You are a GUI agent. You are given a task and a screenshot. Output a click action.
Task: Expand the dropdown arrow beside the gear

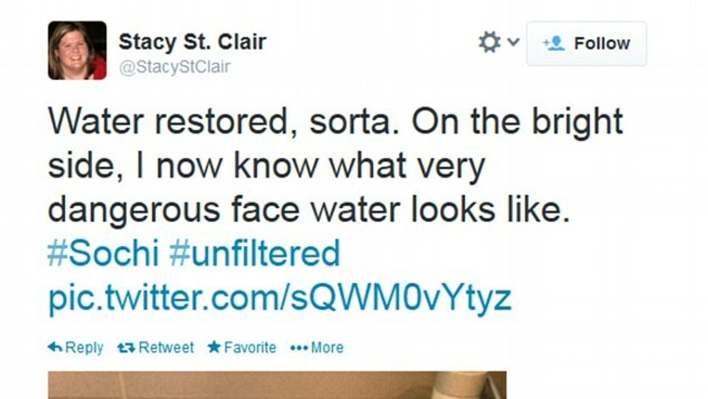click(x=513, y=43)
